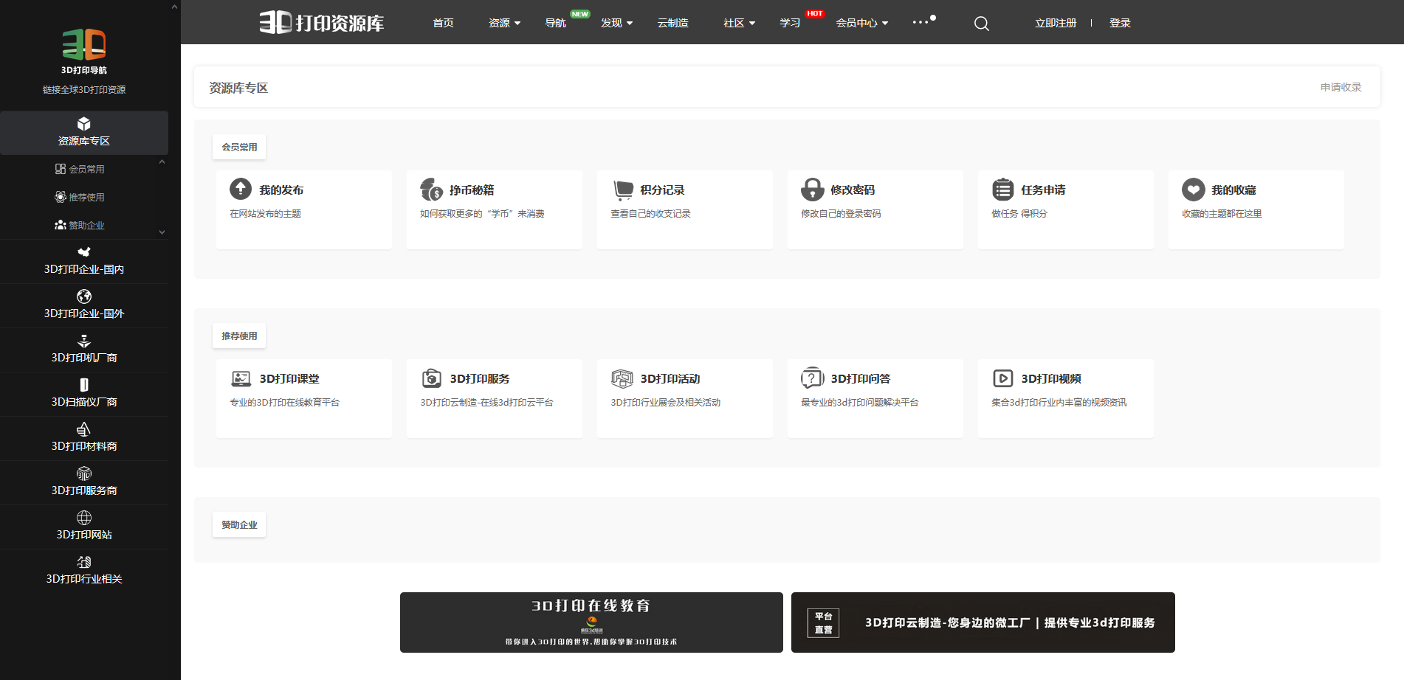The height and width of the screenshot is (680, 1404).
Task: Open 导航 in the top navigation
Action: (x=555, y=23)
